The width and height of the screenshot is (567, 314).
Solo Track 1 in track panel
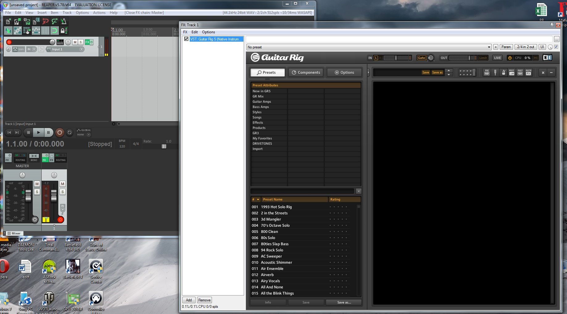(81, 42)
